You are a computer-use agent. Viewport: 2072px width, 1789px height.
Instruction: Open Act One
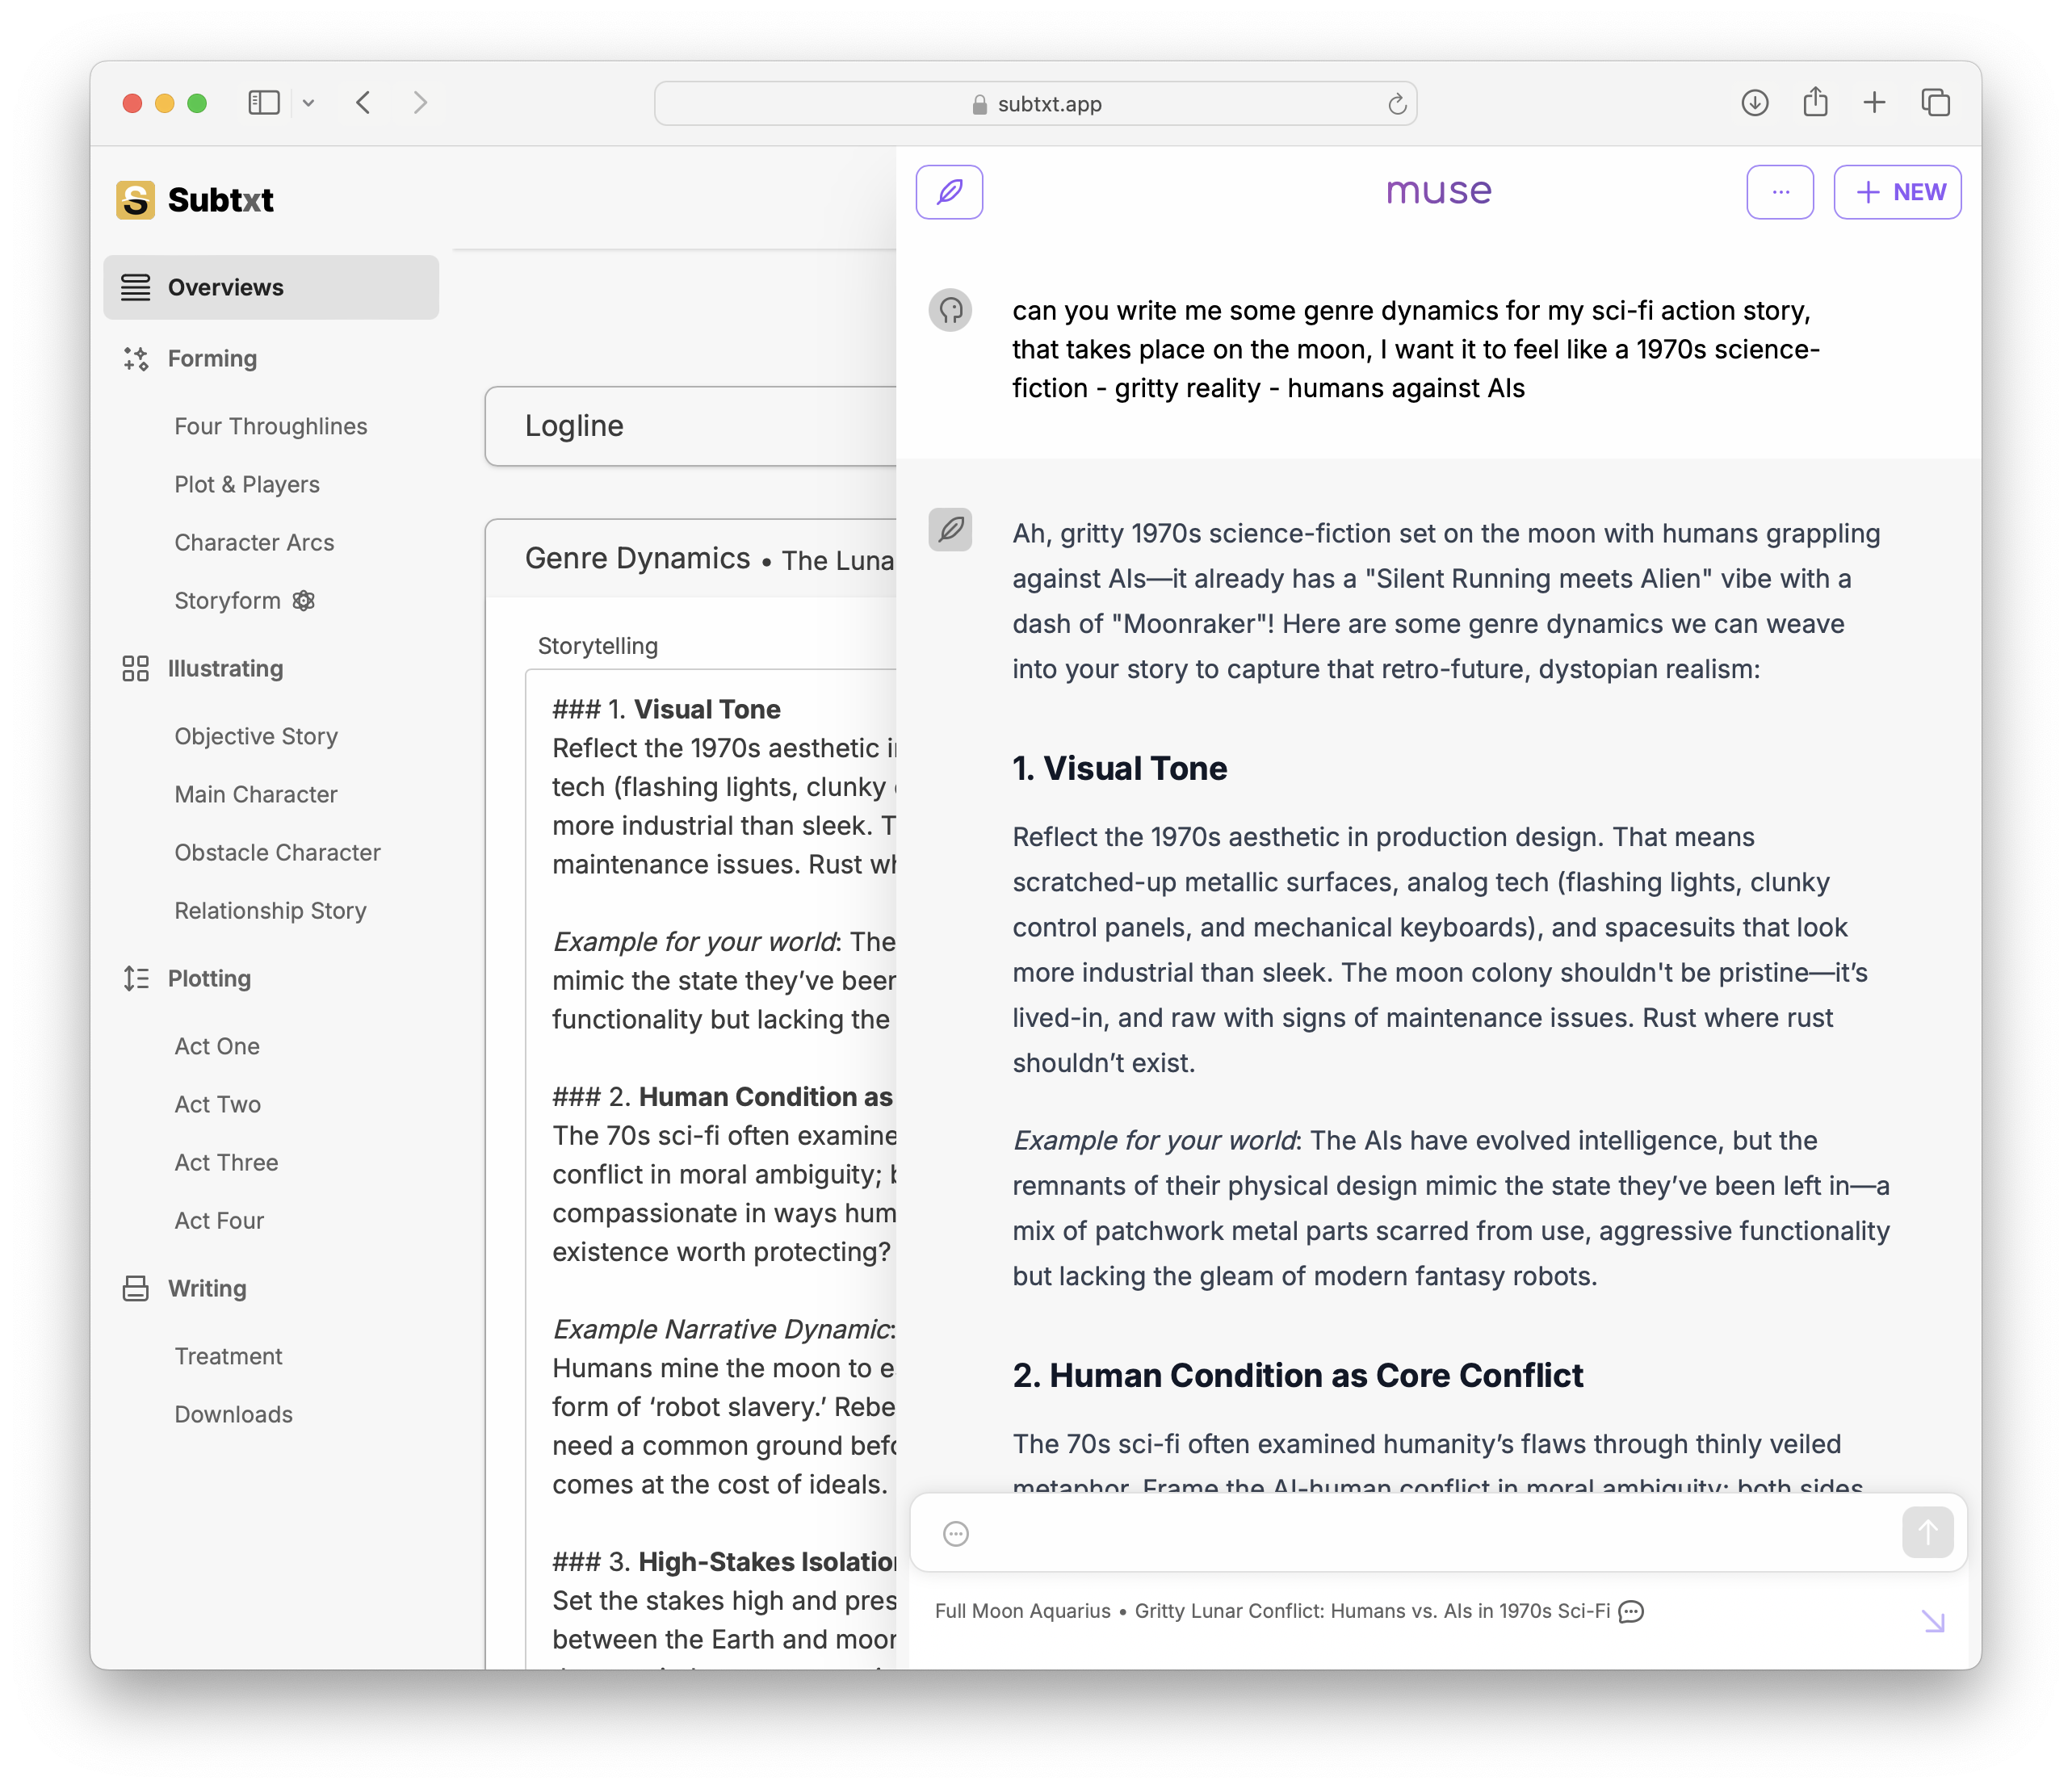[x=217, y=1046]
